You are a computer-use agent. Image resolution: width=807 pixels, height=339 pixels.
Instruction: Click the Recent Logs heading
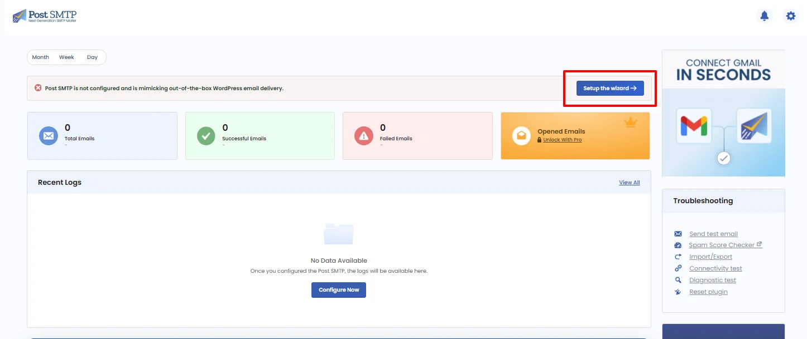coord(60,183)
